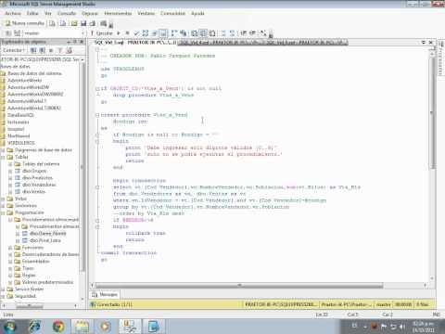
Task: Click the Conectar button in Object Explorer
Action: click(14, 50)
